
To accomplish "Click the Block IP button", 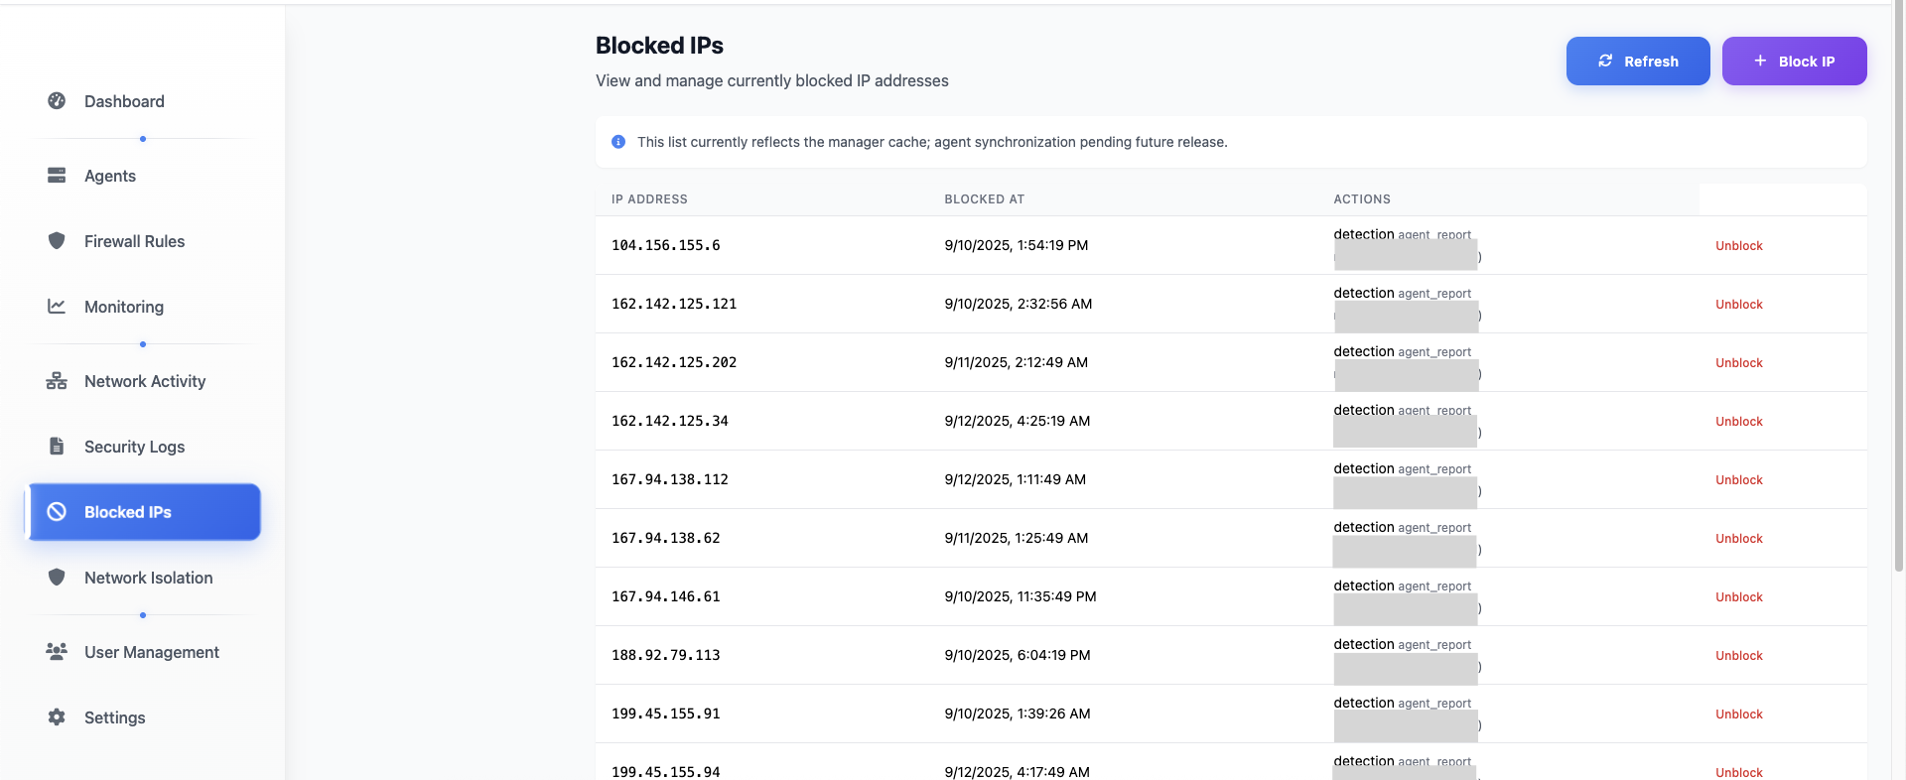I will click(x=1794, y=61).
